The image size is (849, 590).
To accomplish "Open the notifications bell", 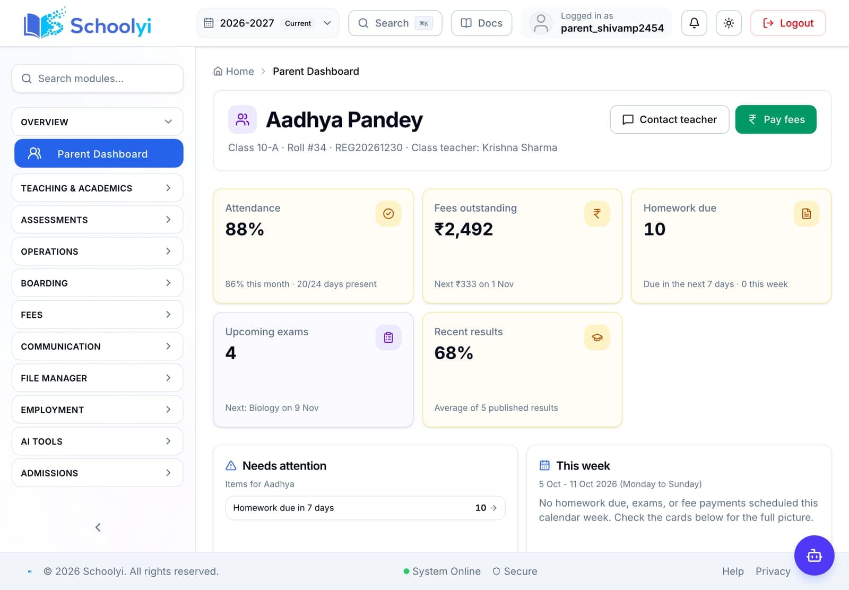I will (x=694, y=23).
